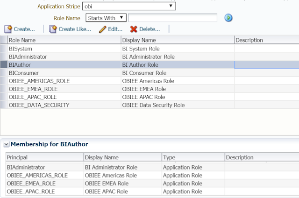
Task: Click OBIEE Americas Role in membership table
Action: tap(111, 175)
